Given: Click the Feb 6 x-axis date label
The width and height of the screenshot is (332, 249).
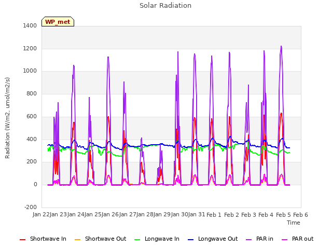Looking at the screenshot, I should (300, 215).
